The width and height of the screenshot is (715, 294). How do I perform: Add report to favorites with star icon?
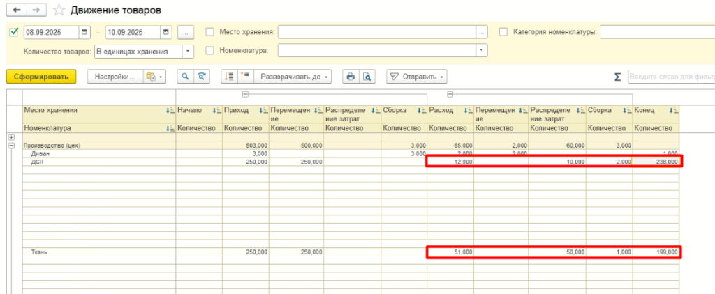click(x=59, y=10)
